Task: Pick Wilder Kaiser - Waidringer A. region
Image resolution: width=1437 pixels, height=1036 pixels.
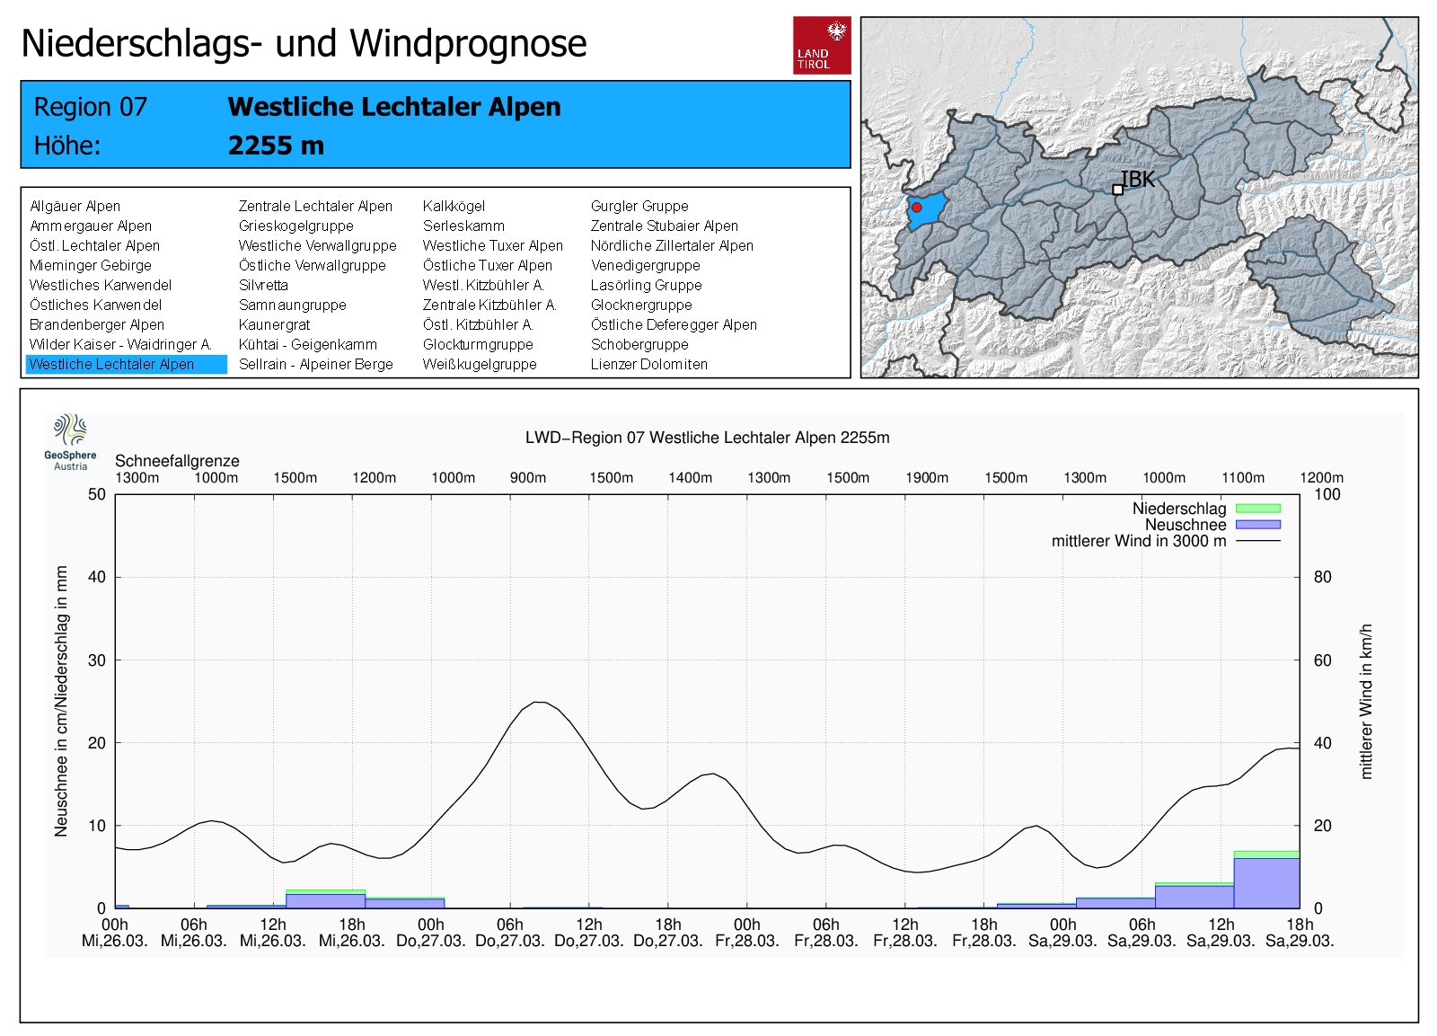Action: (x=120, y=344)
